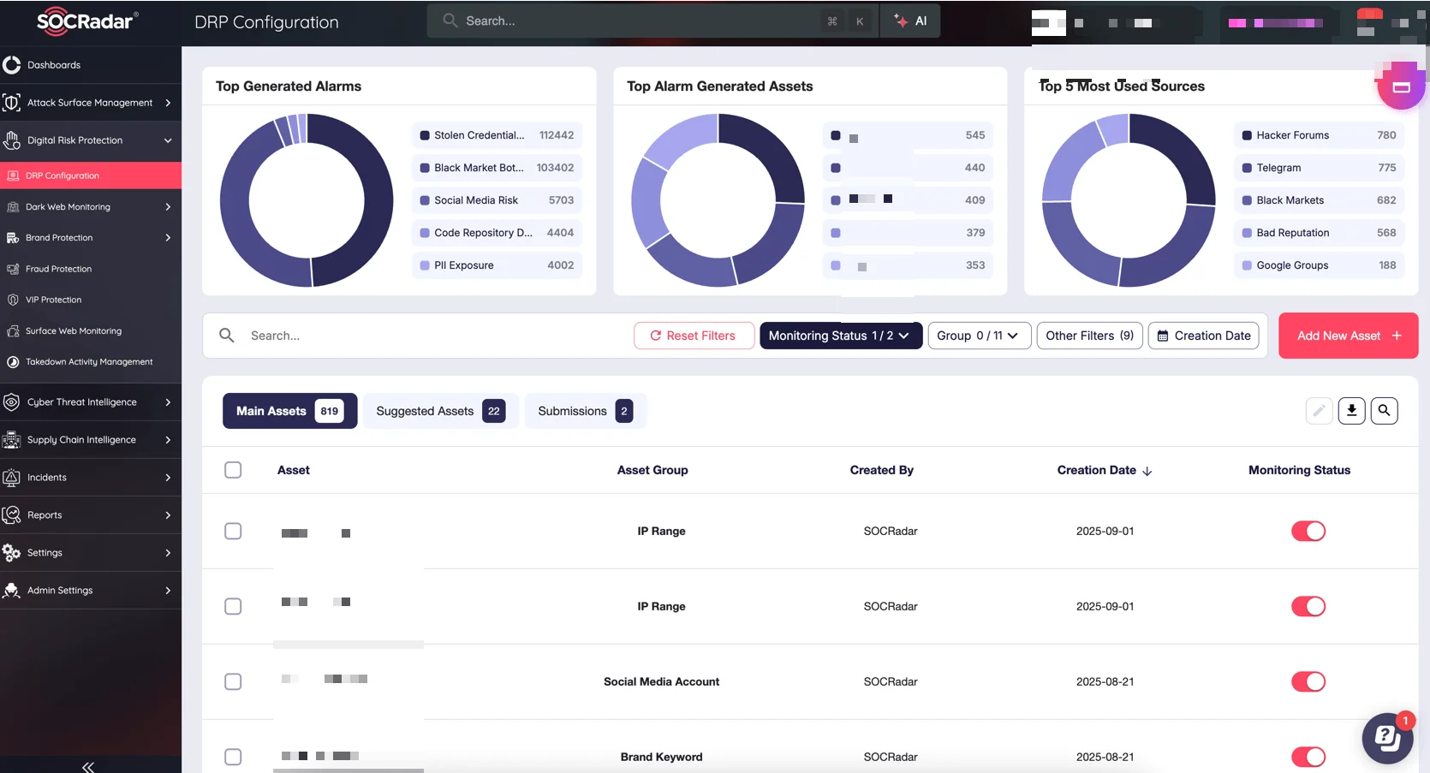Click the Supply Chain Intelligence icon
Image resolution: width=1430 pixels, height=773 pixels.
(11, 440)
